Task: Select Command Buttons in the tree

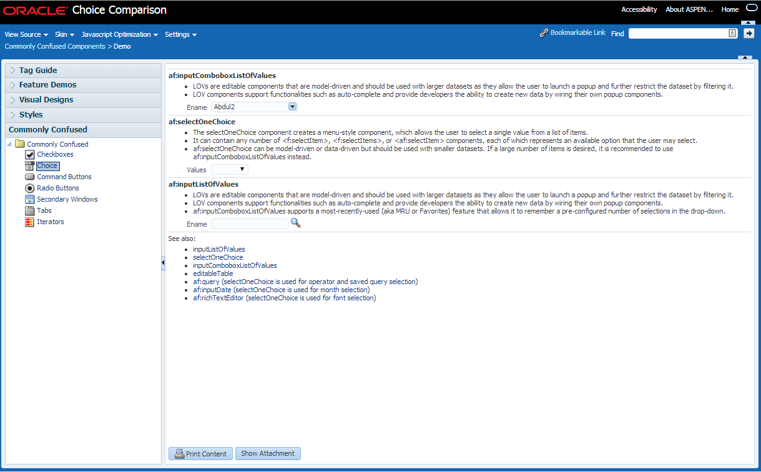Action: click(x=64, y=177)
